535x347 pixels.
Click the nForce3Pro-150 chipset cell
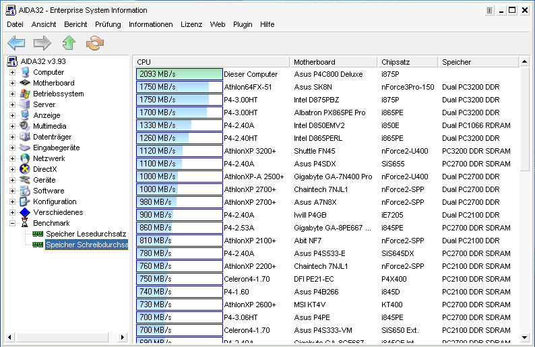pyautogui.click(x=408, y=87)
